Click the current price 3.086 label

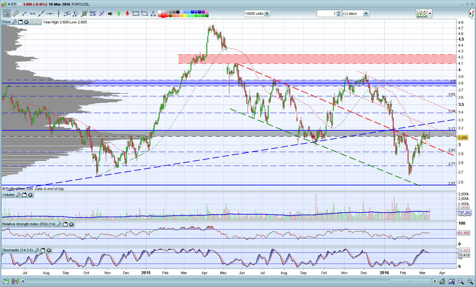463,138
